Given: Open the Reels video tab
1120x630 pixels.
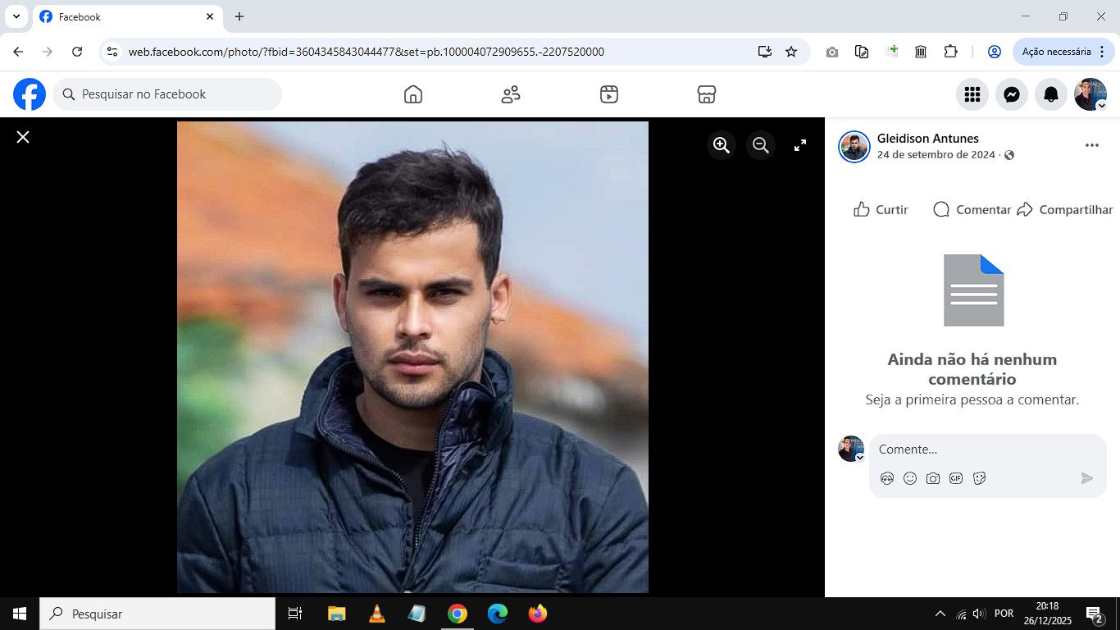Looking at the screenshot, I should click(x=608, y=94).
